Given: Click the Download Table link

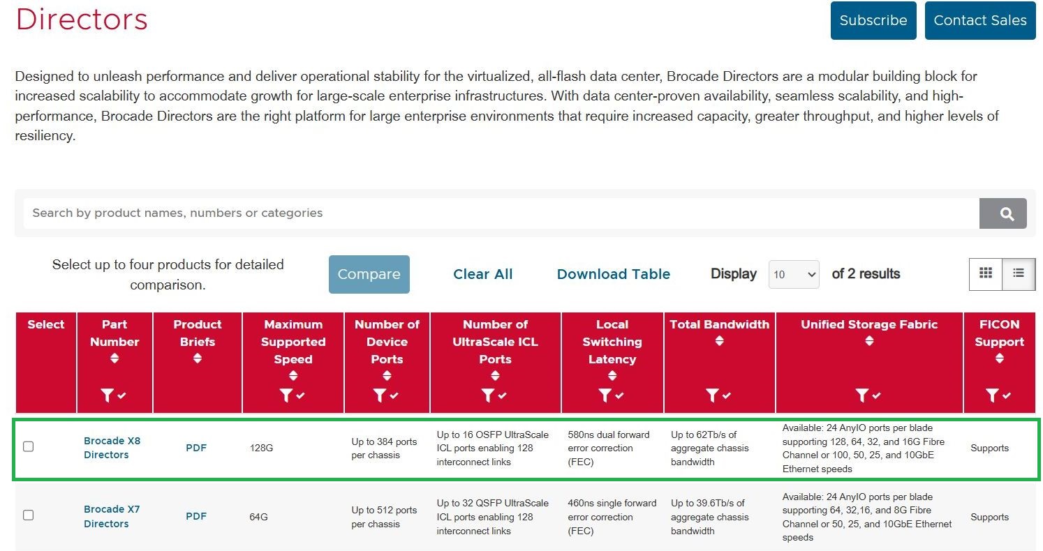Looking at the screenshot, I should click(x=614, y=274).
